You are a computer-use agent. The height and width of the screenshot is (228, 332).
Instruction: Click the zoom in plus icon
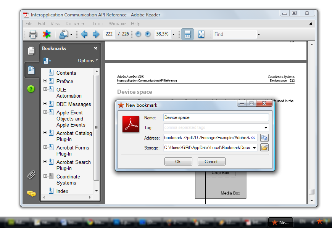(148, 34)
